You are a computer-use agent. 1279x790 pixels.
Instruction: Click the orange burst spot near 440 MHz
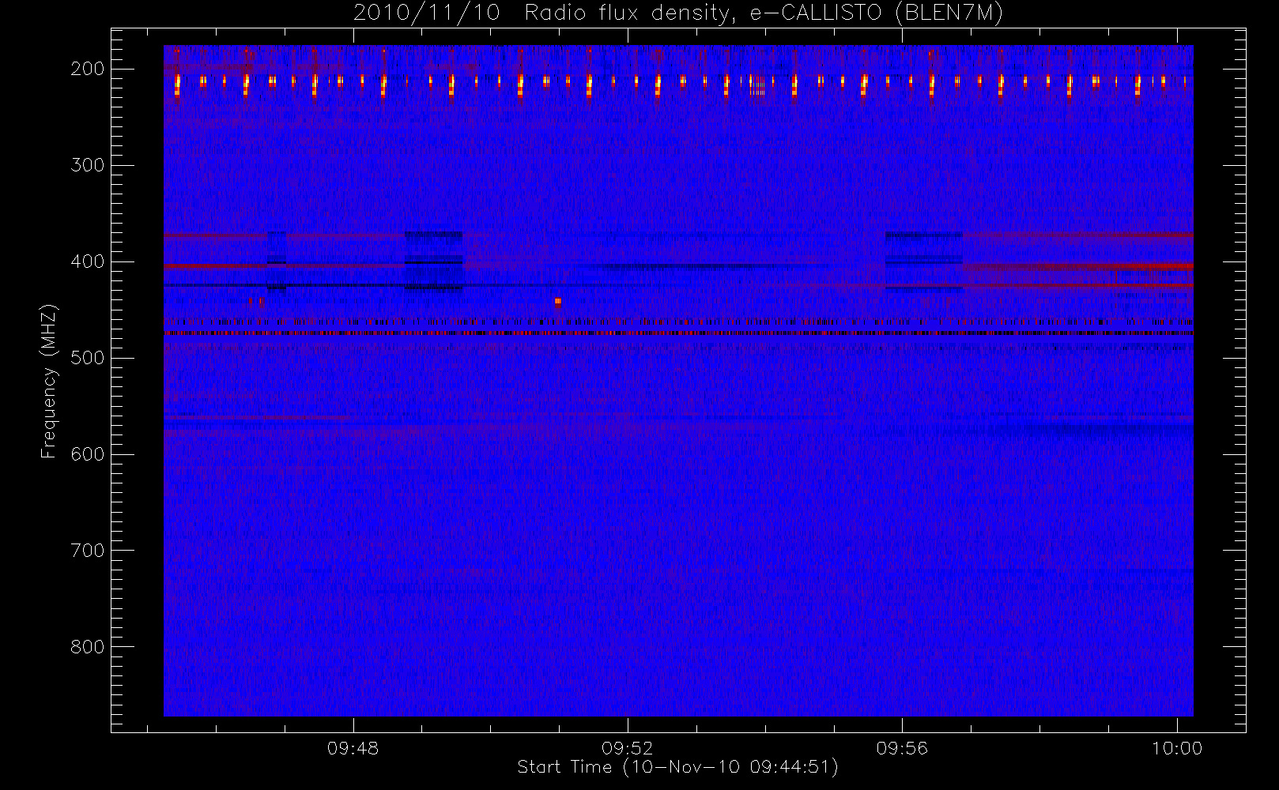(558, 301)
